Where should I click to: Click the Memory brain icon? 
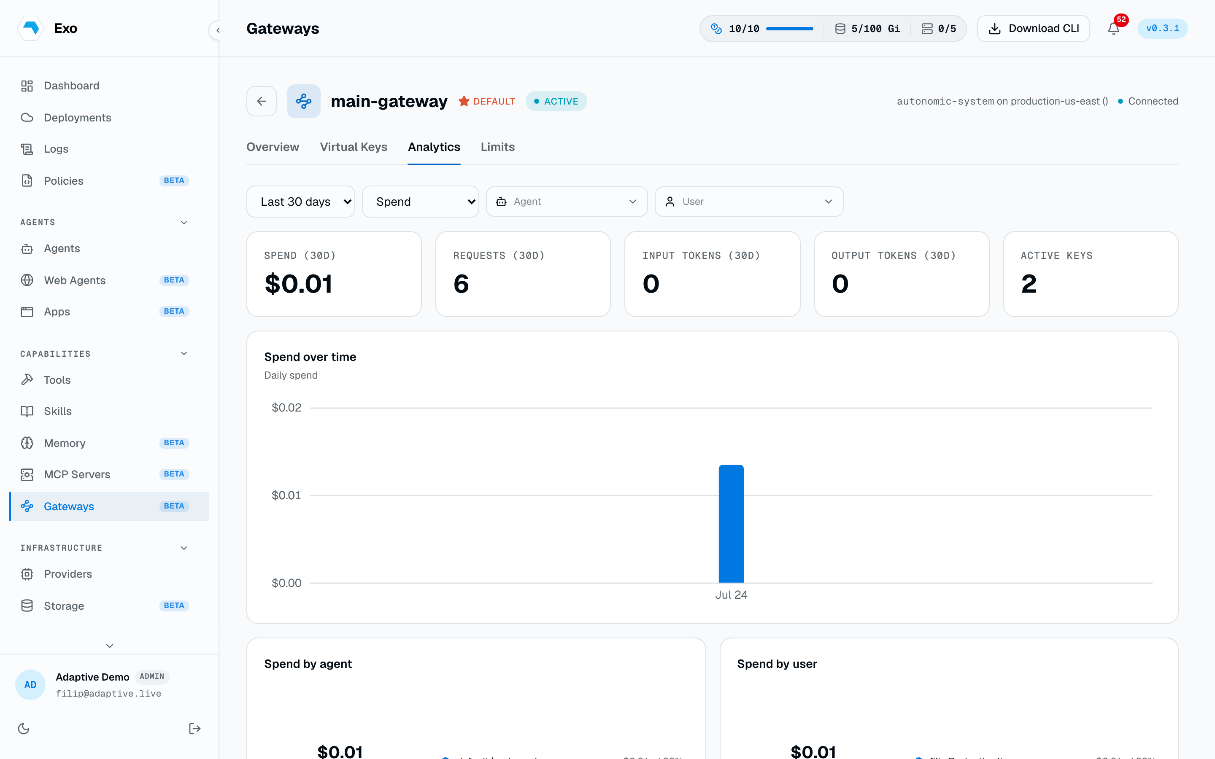point(27,443)
